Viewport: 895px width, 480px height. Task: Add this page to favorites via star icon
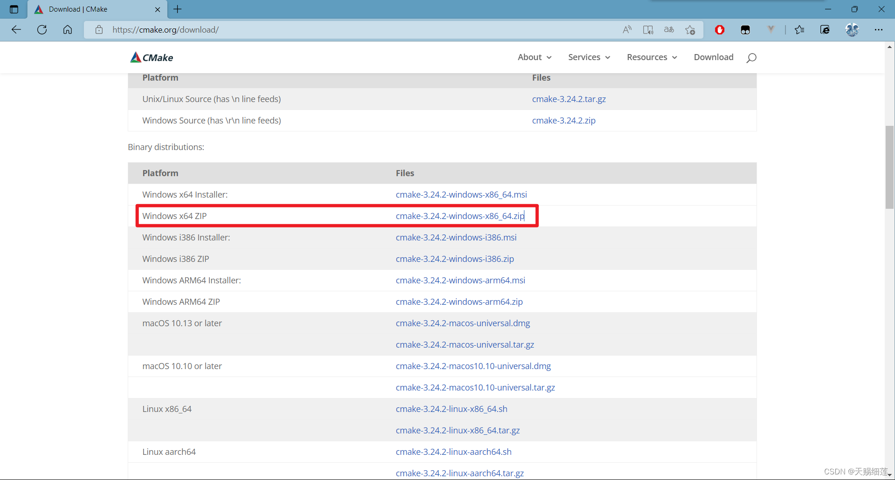coord(690,29)
